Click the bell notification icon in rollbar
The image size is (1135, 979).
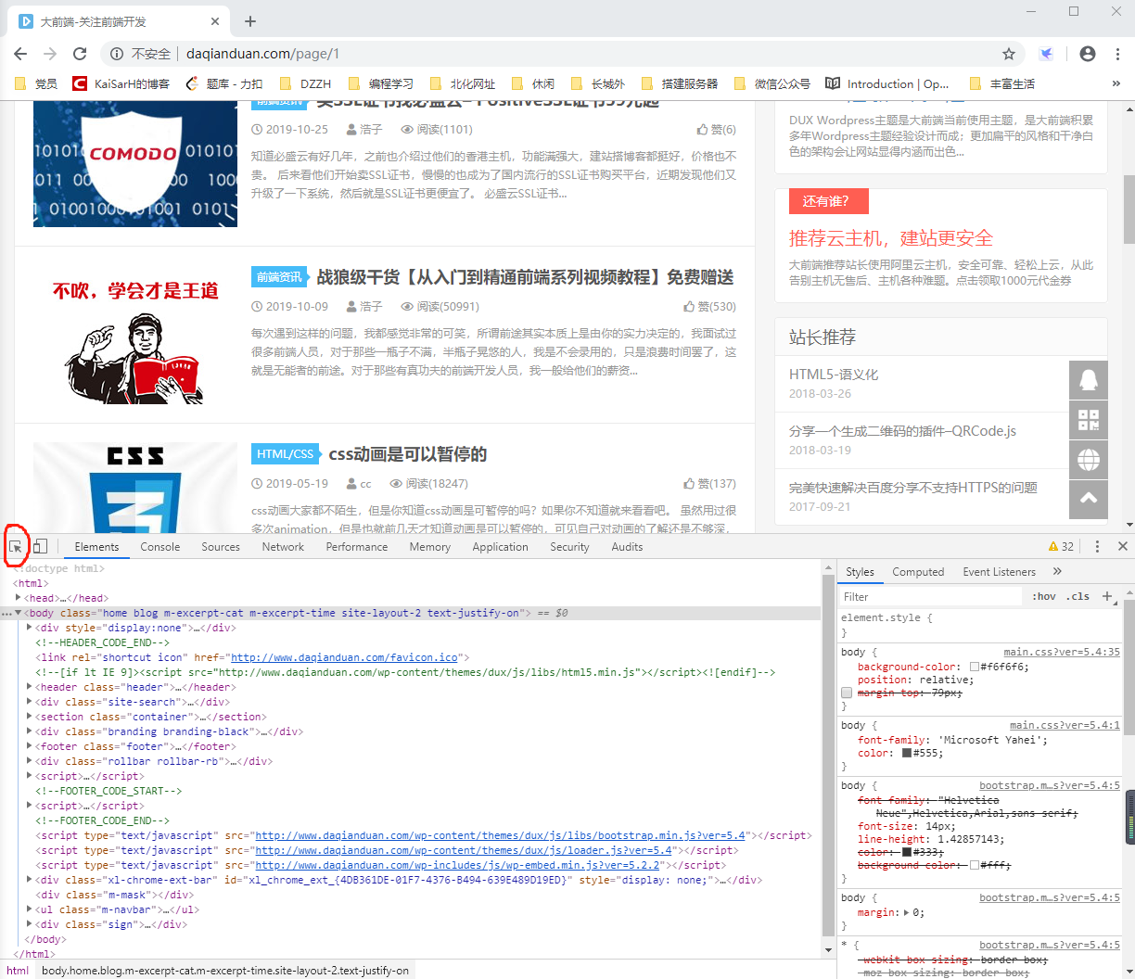1089,380
